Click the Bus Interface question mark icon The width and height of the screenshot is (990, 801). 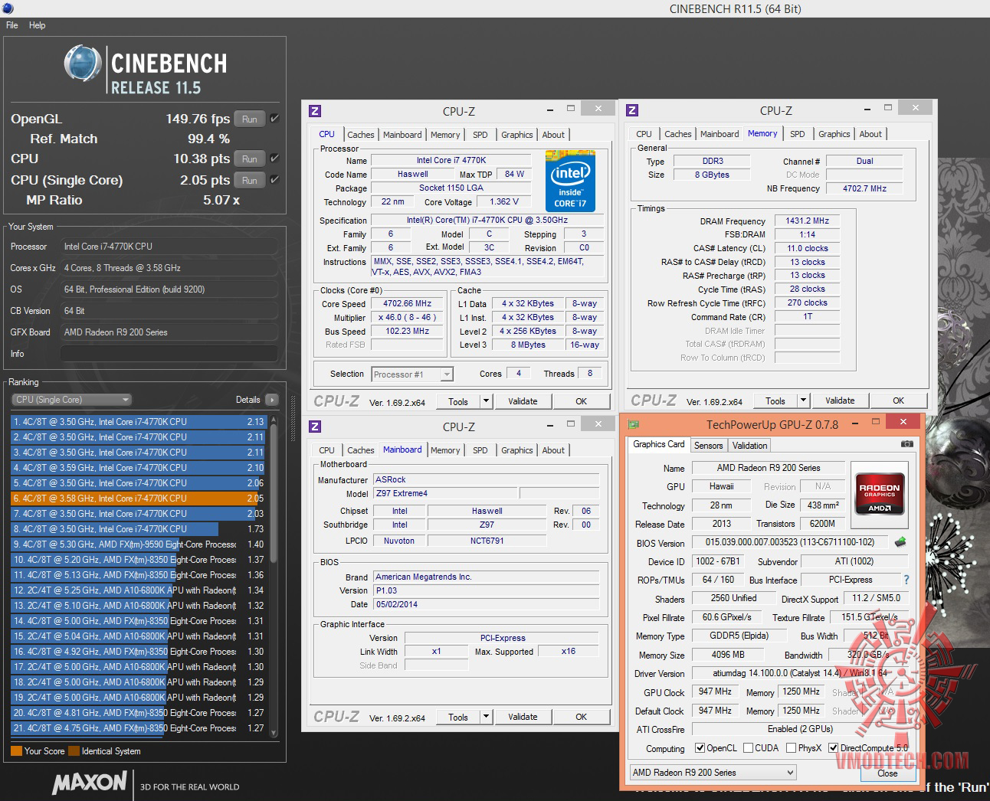906,580
